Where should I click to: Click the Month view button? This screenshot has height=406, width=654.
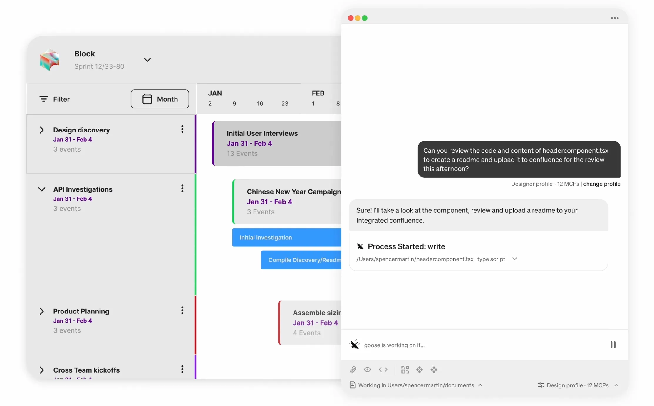[x=160, y=99]
